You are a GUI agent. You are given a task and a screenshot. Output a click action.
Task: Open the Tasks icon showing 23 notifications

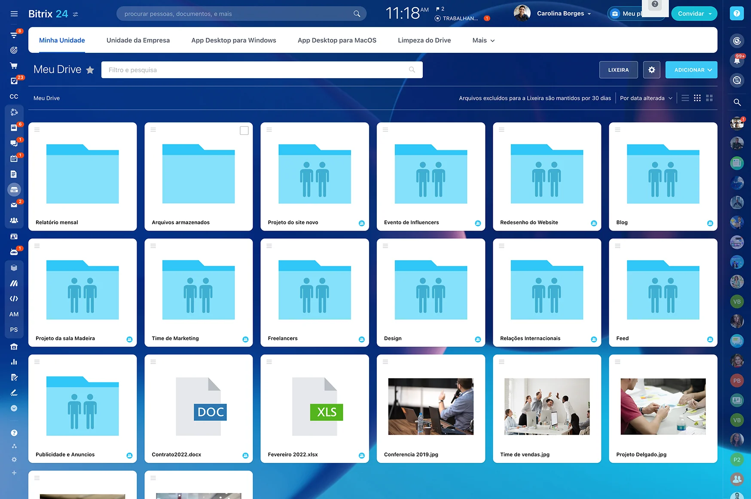[14, 81]
